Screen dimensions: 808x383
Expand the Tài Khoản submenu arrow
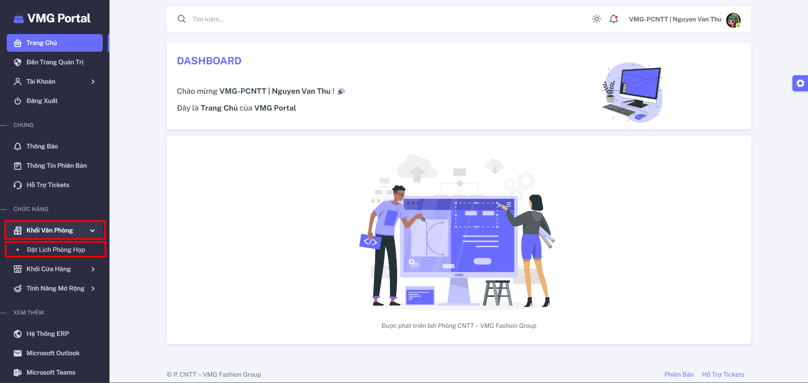coord(93,82)
